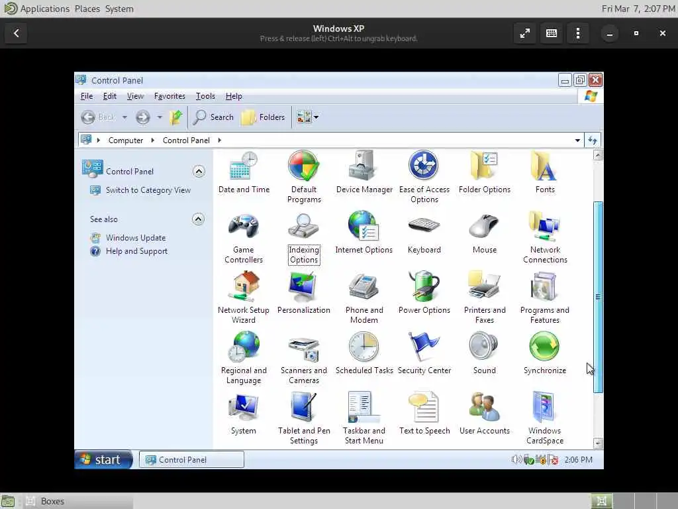
Task: Open Personalization settings
Action: tap(304, 293)
